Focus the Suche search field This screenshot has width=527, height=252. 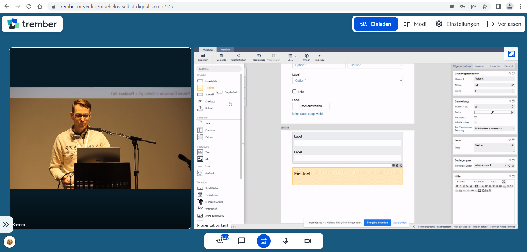click(x=219, y=69)
